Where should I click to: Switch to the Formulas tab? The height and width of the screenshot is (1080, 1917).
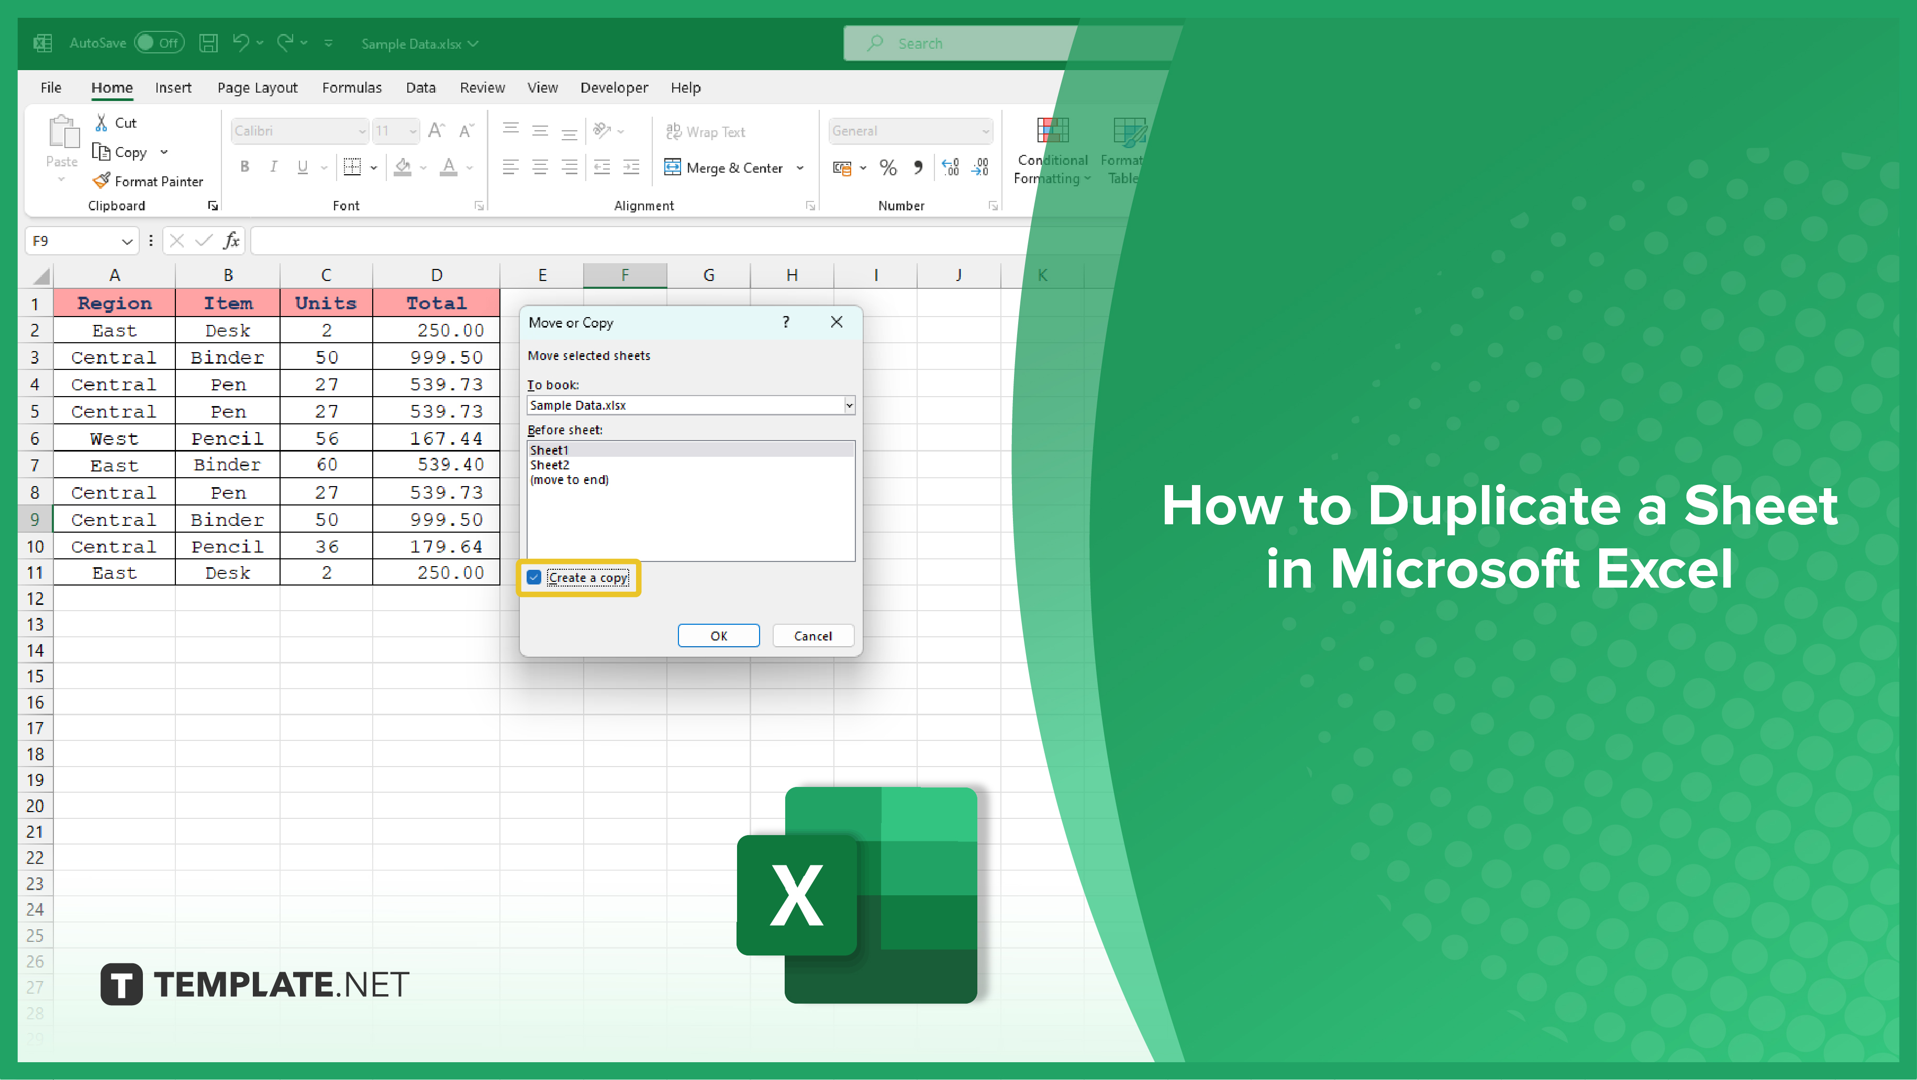point(352,87)
